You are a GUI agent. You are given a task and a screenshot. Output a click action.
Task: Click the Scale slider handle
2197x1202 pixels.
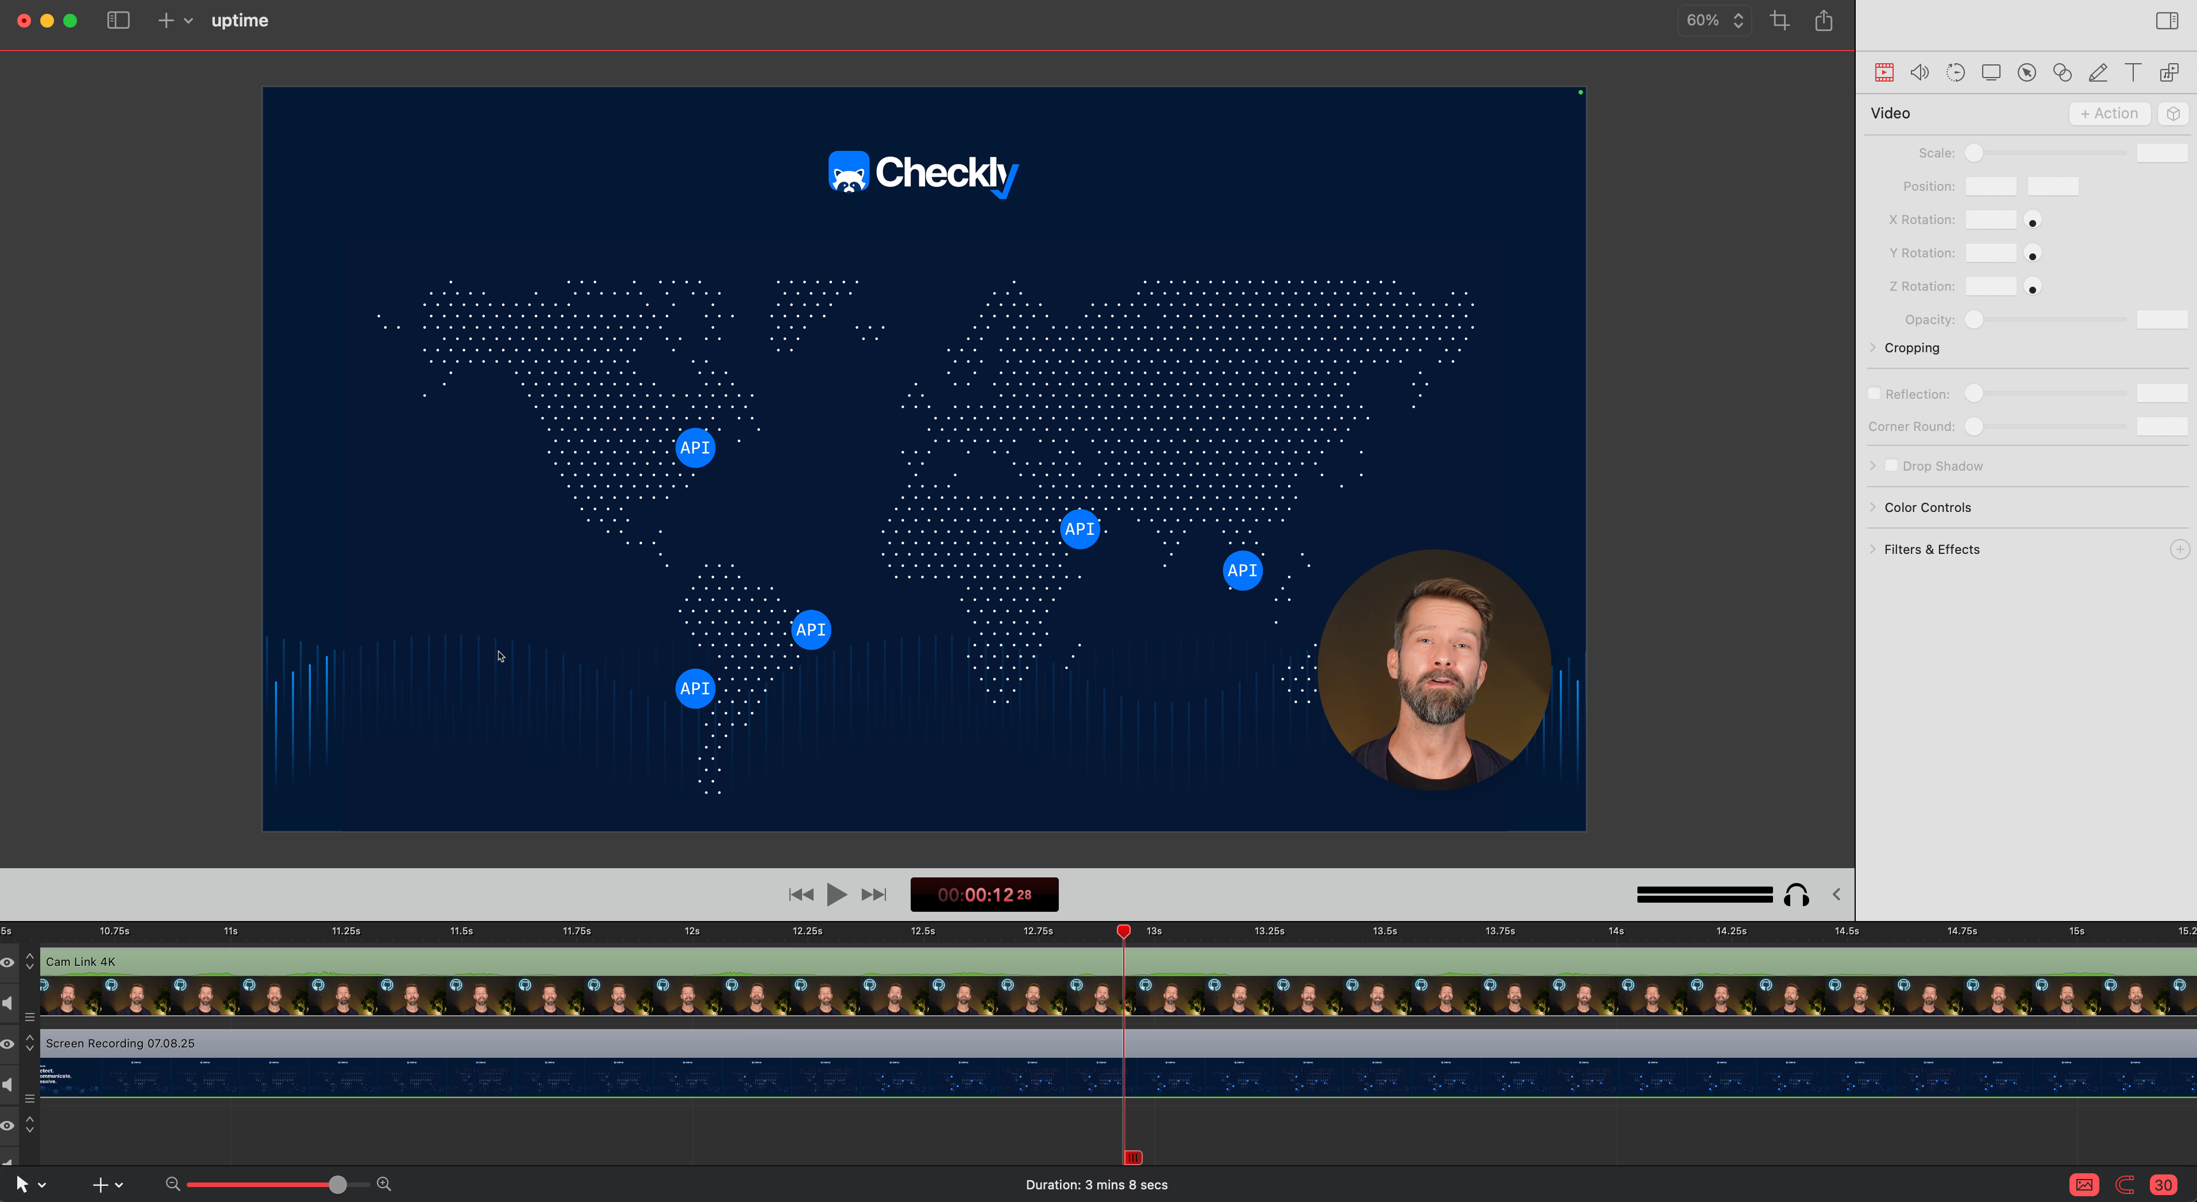1974,153
